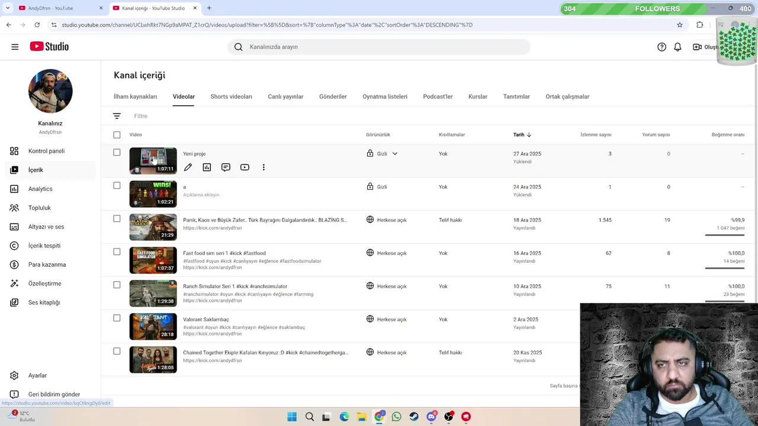Open Ayarlar in sidebar

click(50, 376)
